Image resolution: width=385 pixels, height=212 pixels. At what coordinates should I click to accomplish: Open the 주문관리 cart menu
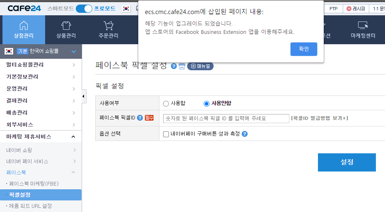tap(108, 30)
